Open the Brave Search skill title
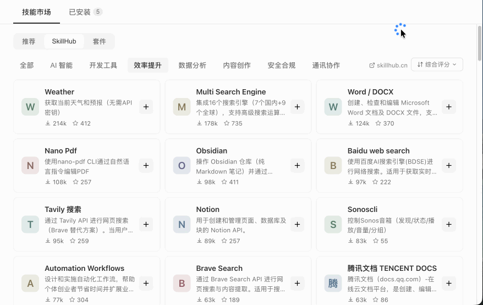Screen dimensions: 483x305 click(219, 268)
